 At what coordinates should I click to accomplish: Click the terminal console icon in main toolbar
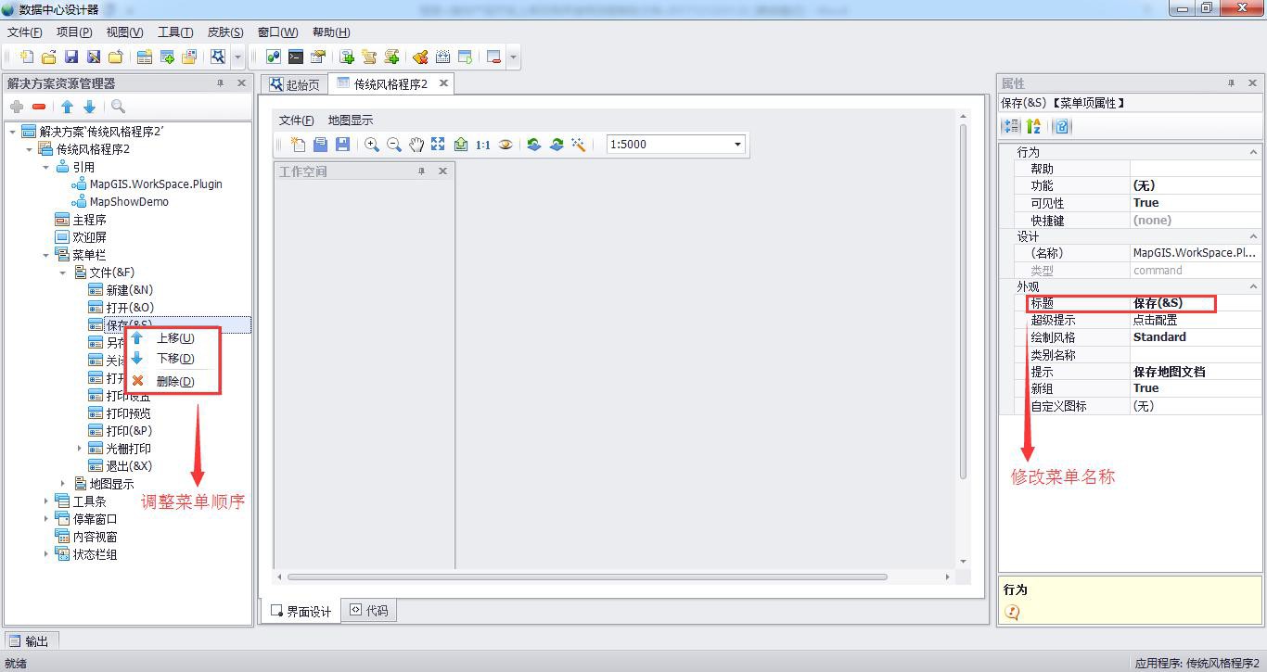(296, 57)
